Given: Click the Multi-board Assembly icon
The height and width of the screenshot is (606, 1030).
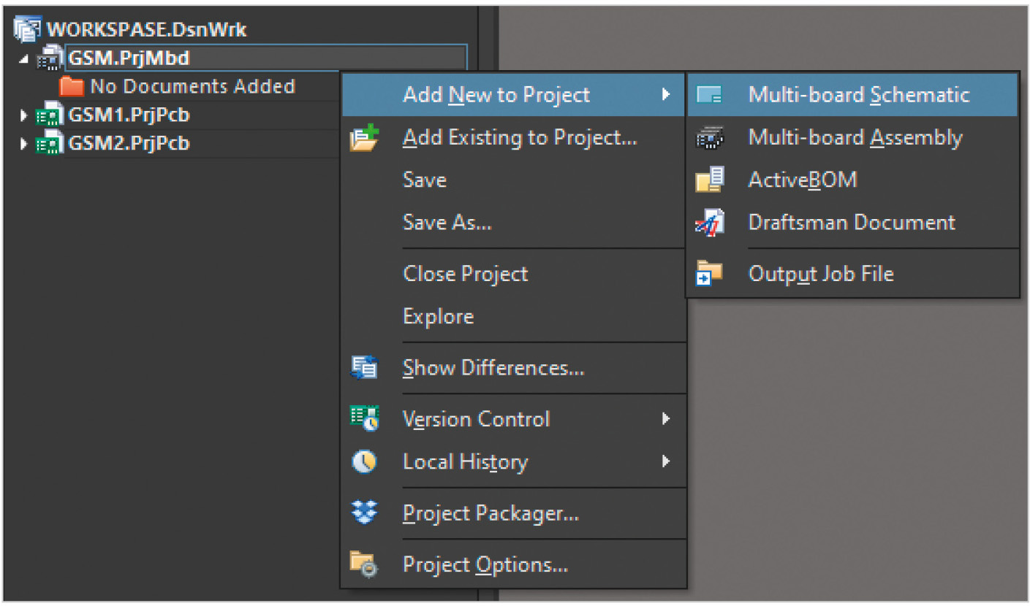Looking at the screenshot, I should [708, 137].
